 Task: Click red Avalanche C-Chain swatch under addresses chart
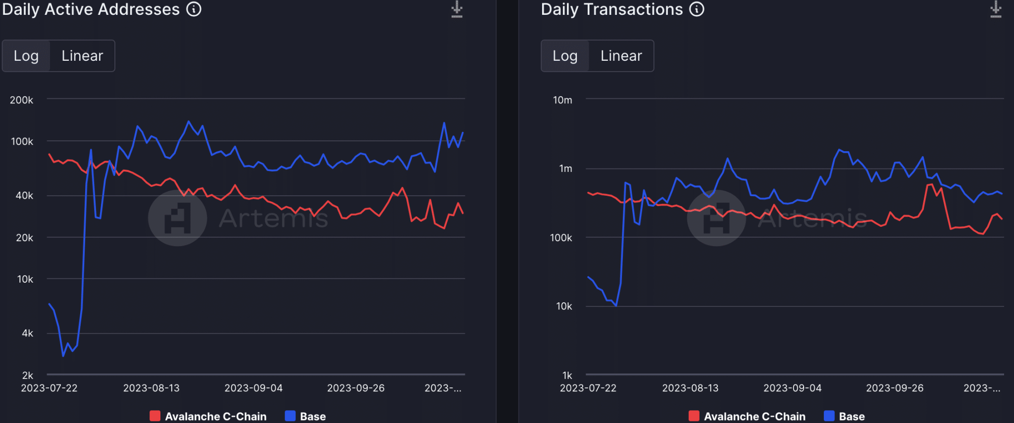pos(155,416)
